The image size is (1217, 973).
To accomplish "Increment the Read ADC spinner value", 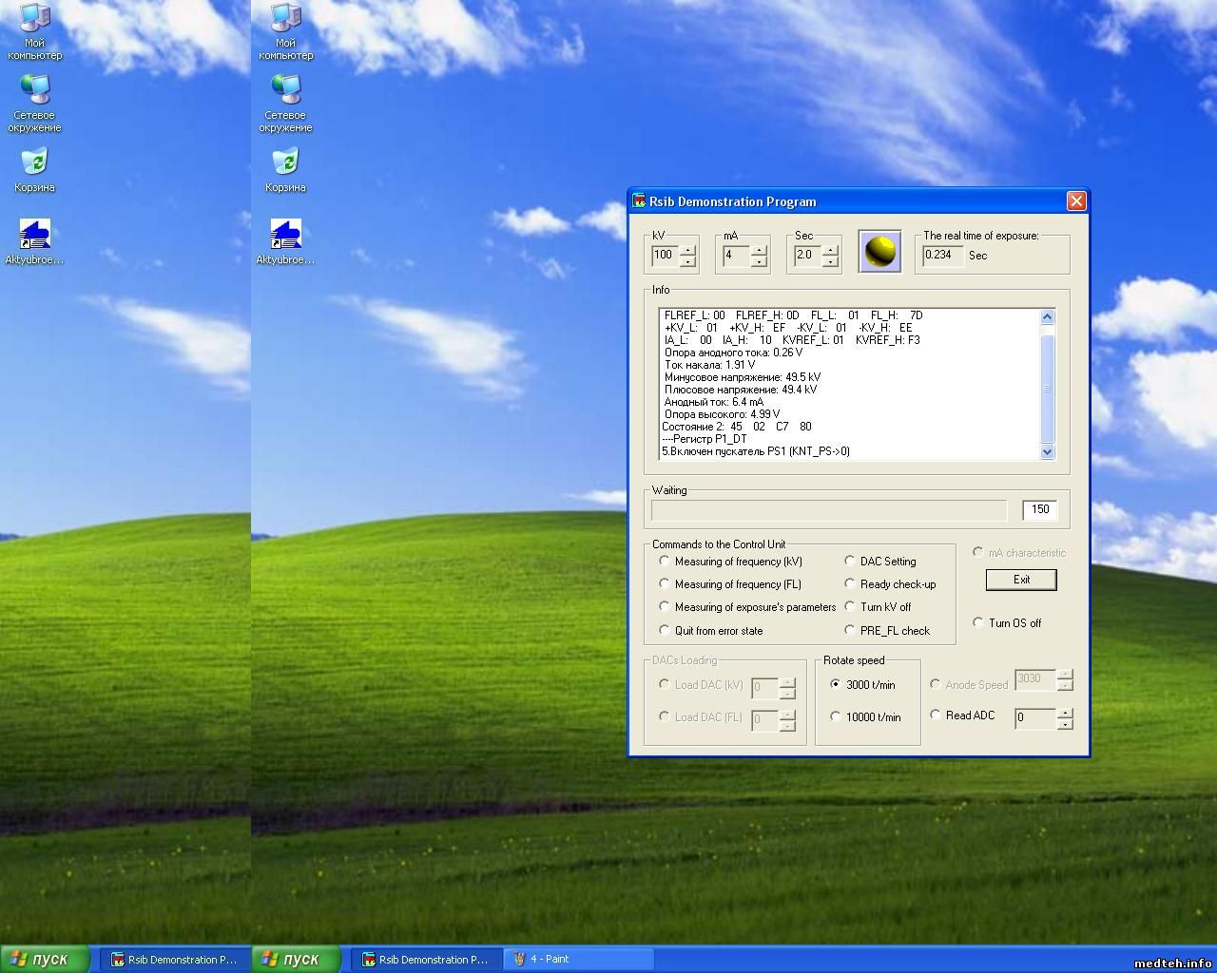I will tap(1065, 713).
